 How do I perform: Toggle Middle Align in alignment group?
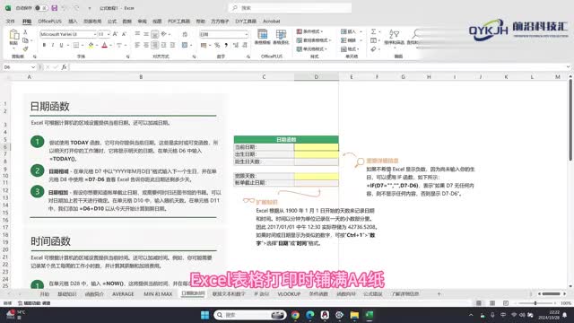click(x=146, y=34)
